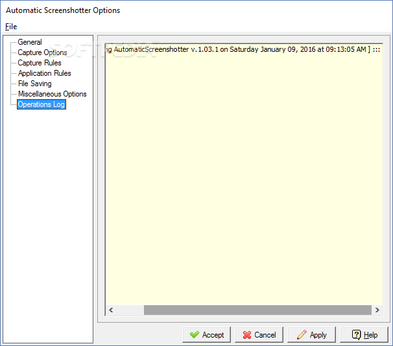Go to Capture Rules settings
Screen dimensions: 393x346
tap(40, 63)
